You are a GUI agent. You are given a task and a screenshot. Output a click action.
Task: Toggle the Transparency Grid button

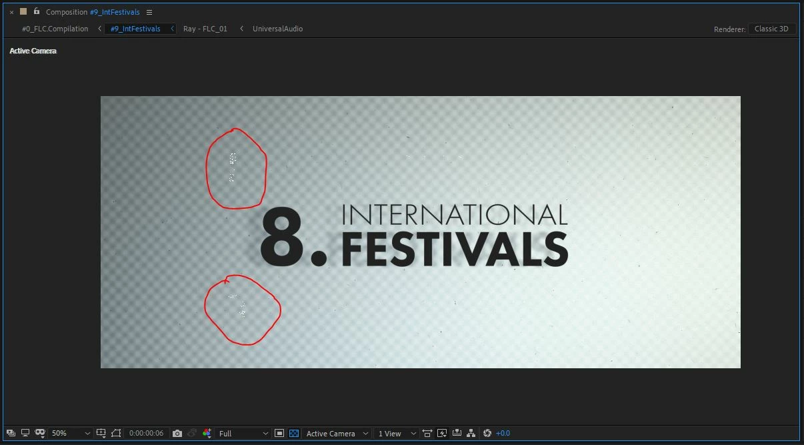tap(294, 433)
